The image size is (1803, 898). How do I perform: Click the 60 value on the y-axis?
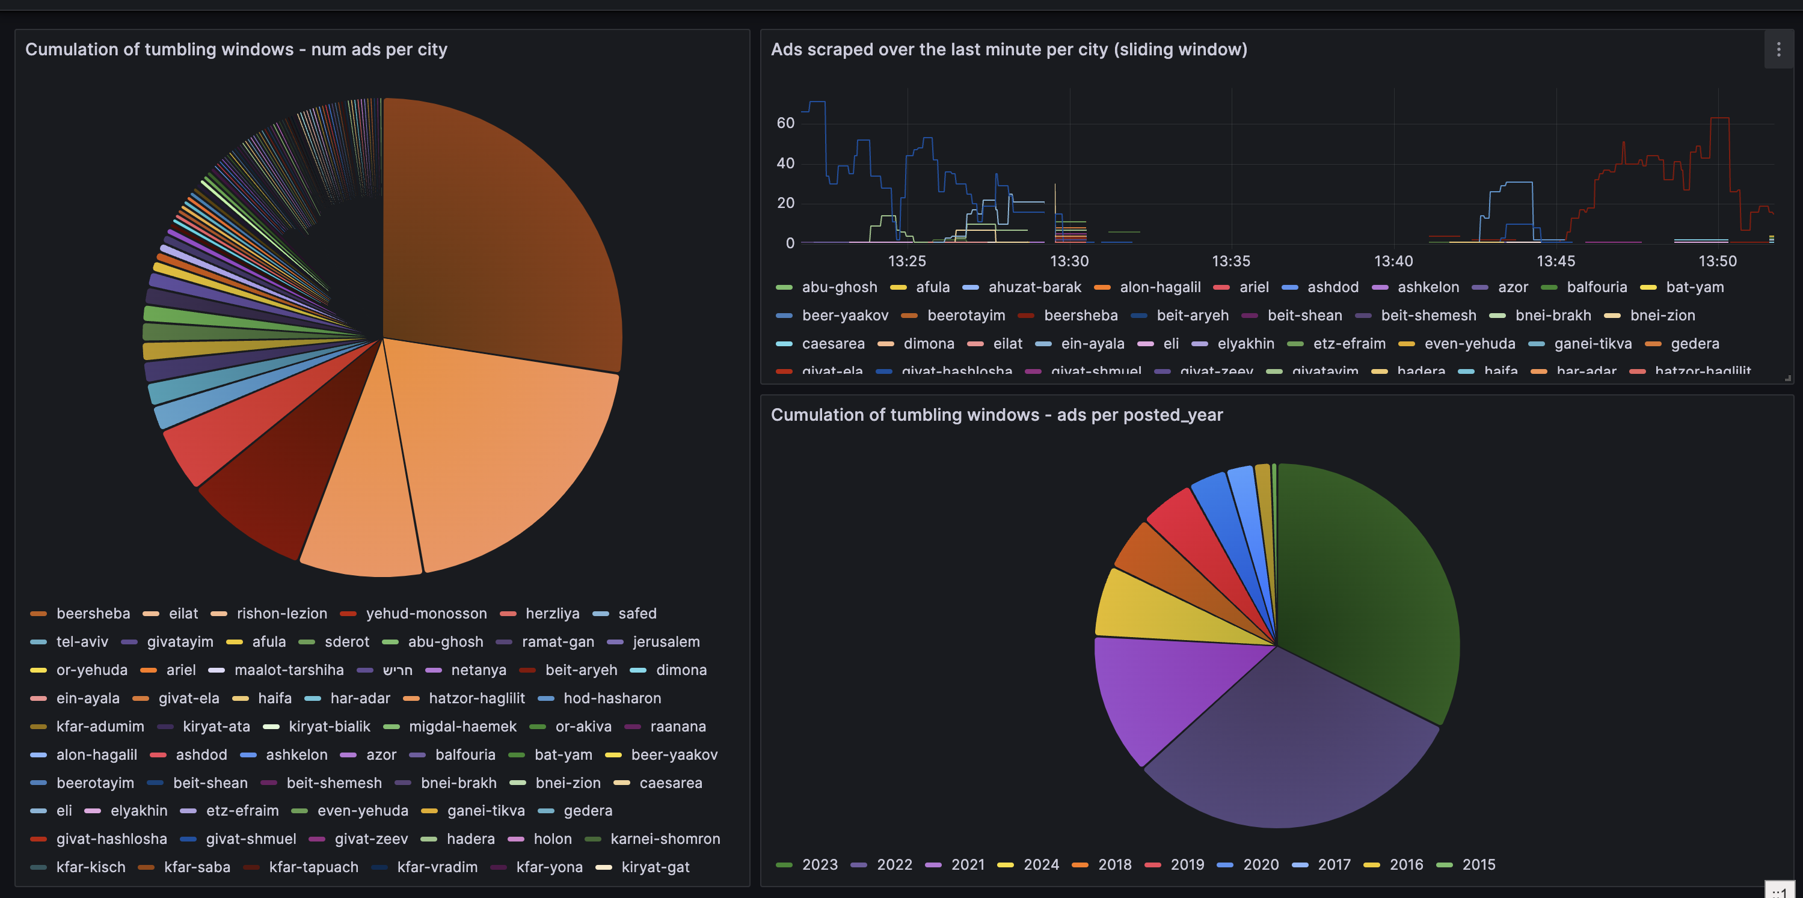785,123
